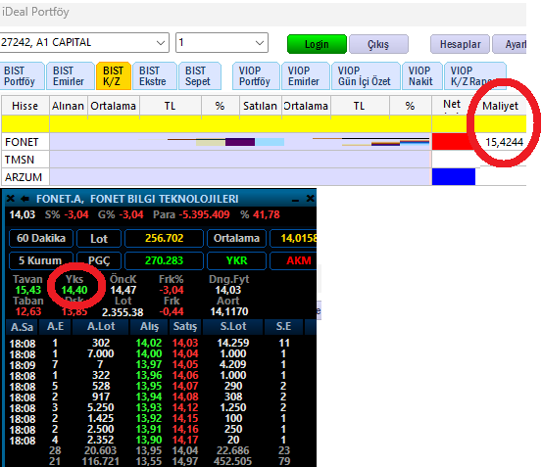Click the Satış column header
The width and height of the screenshot is (542, 467).
[185, 327]
